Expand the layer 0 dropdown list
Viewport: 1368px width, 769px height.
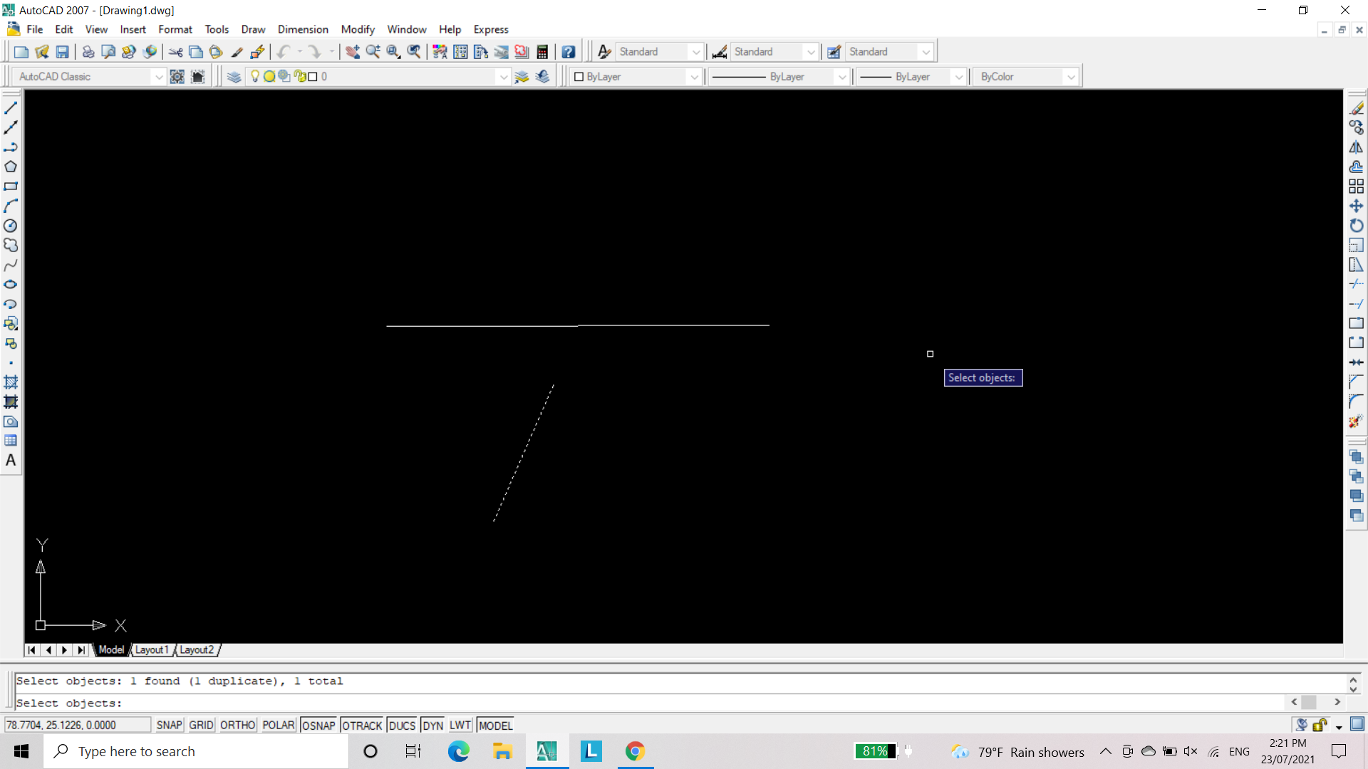pyautogui.click(x=504, y=77)
